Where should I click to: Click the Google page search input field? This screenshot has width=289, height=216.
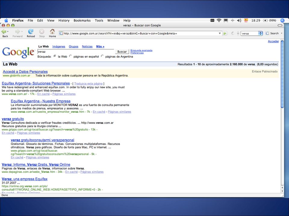(76, 52)
